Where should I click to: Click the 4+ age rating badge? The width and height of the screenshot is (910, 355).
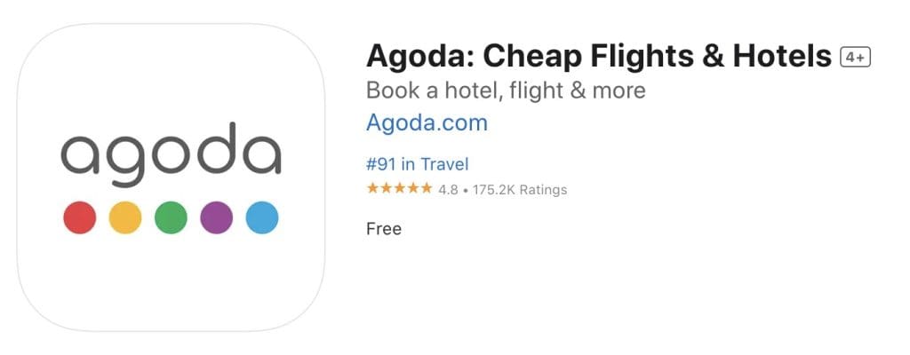click(x=855, y=58)
